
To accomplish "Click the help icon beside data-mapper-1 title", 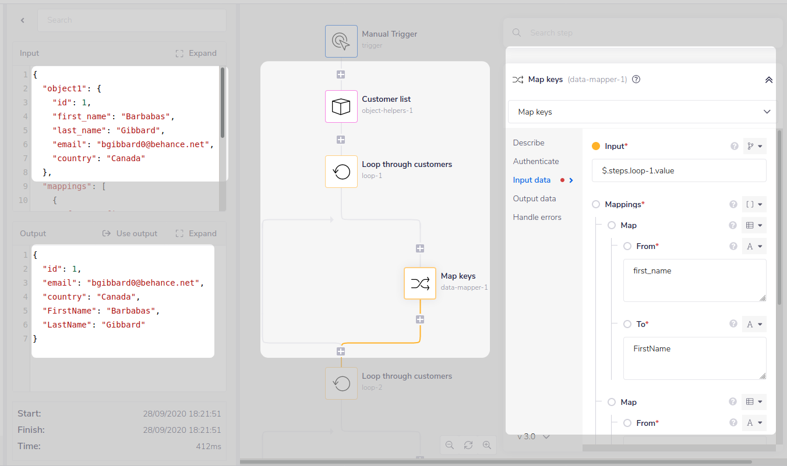I will coord(636,80).
